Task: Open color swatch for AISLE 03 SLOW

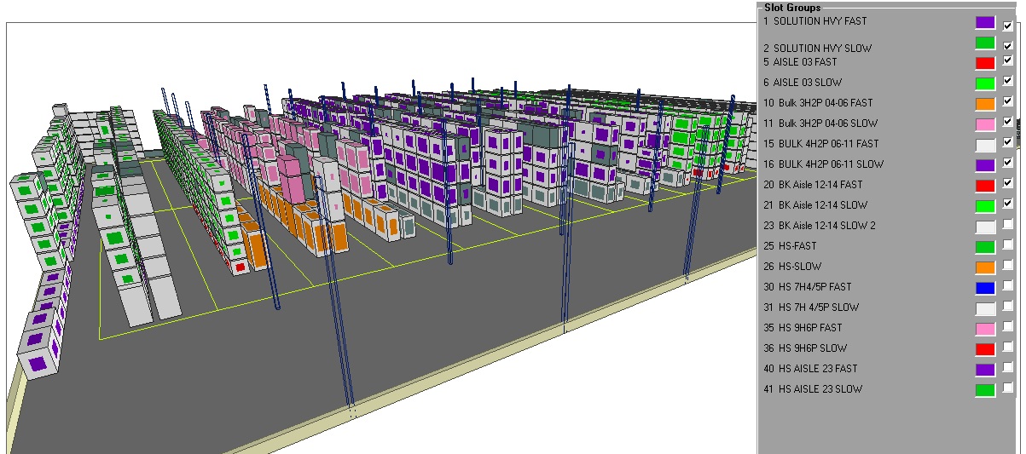Action: [x=985, y=83]
